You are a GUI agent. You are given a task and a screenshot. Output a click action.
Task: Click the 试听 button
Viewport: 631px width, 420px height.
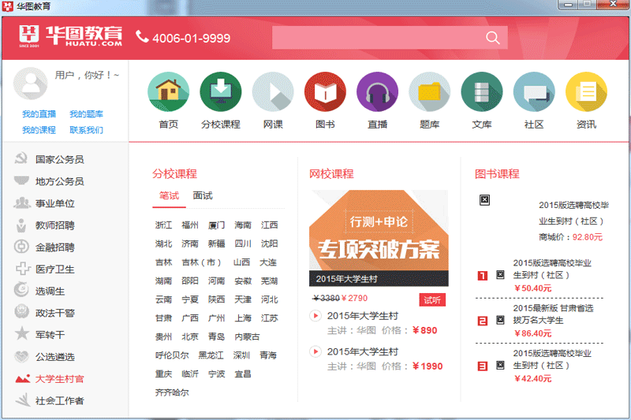click(x=432, y=299)
